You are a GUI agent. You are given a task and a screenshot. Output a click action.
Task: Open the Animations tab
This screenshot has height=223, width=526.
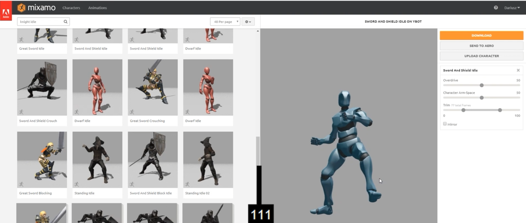click(97, 8)
